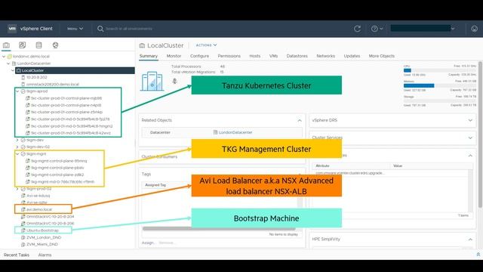Switch to the Monitor tab
The width and height of the screenshot is (483, 272).
[x=174, y=56]
